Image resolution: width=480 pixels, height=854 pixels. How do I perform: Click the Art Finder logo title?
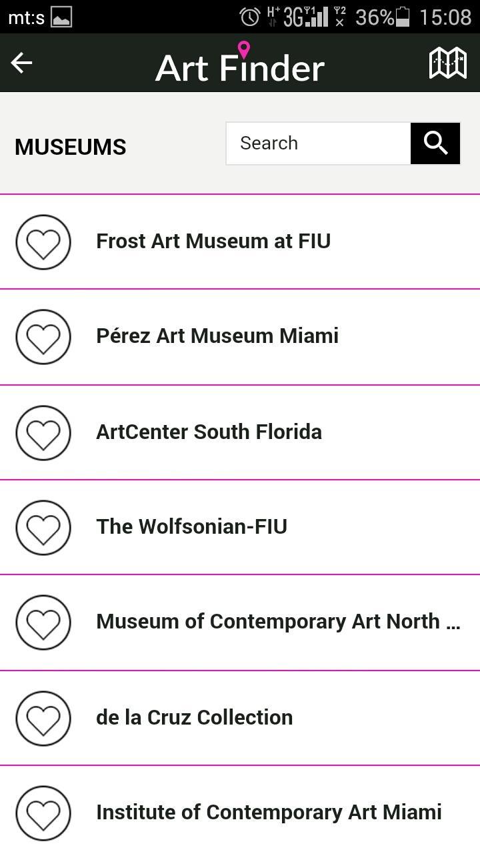[x=240, y=63]
